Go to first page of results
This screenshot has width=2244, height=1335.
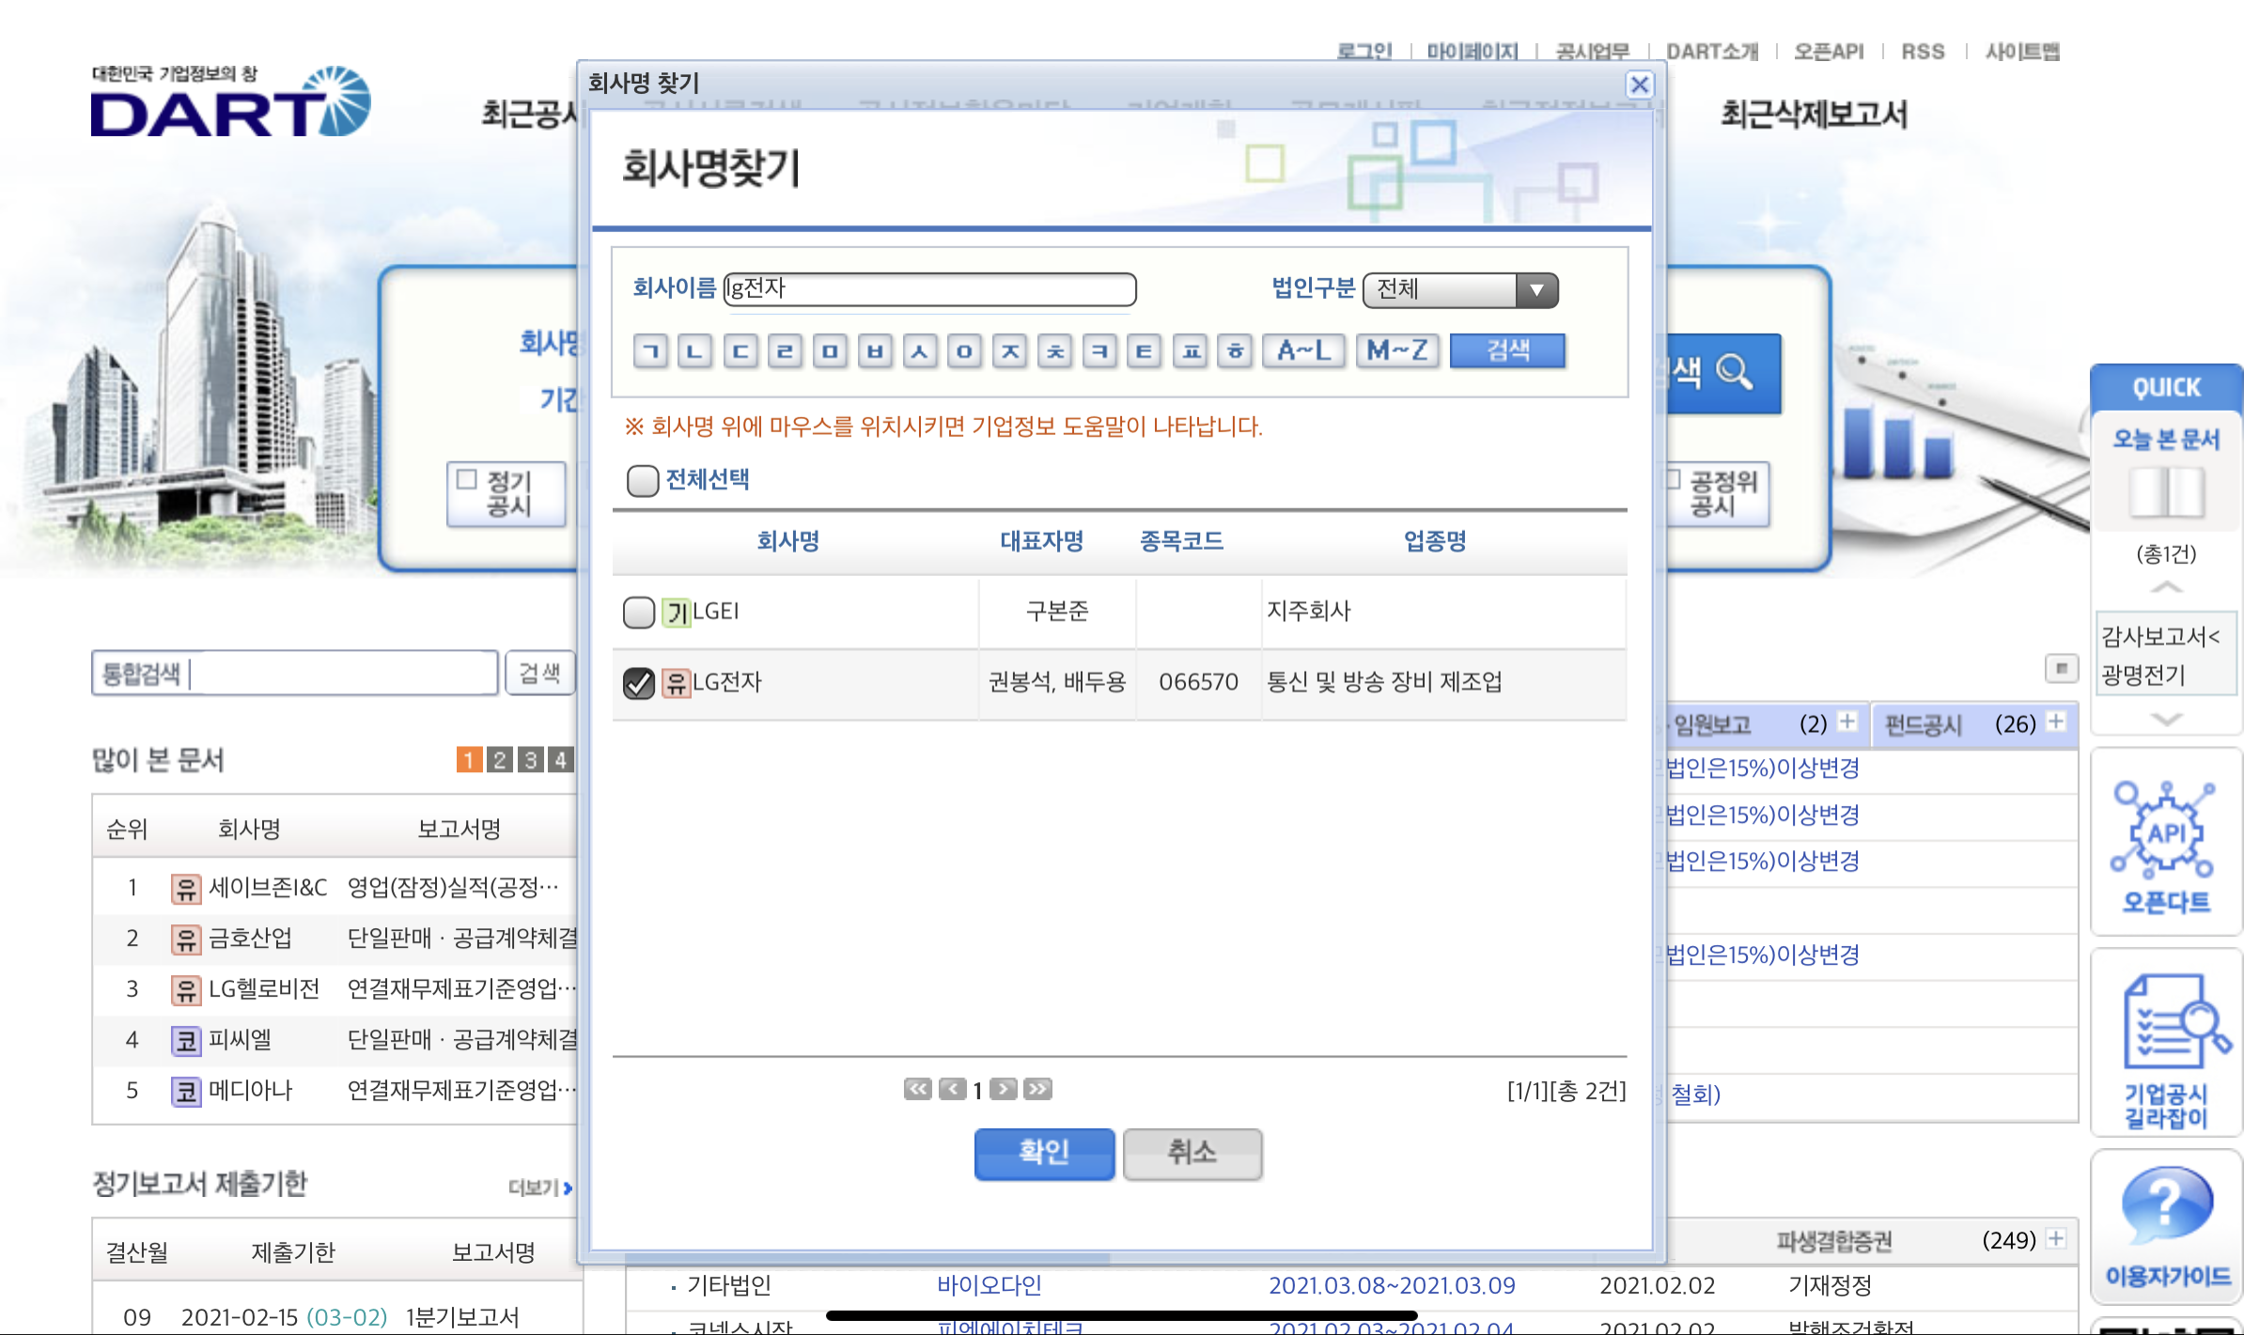[x=917, y=1089]
